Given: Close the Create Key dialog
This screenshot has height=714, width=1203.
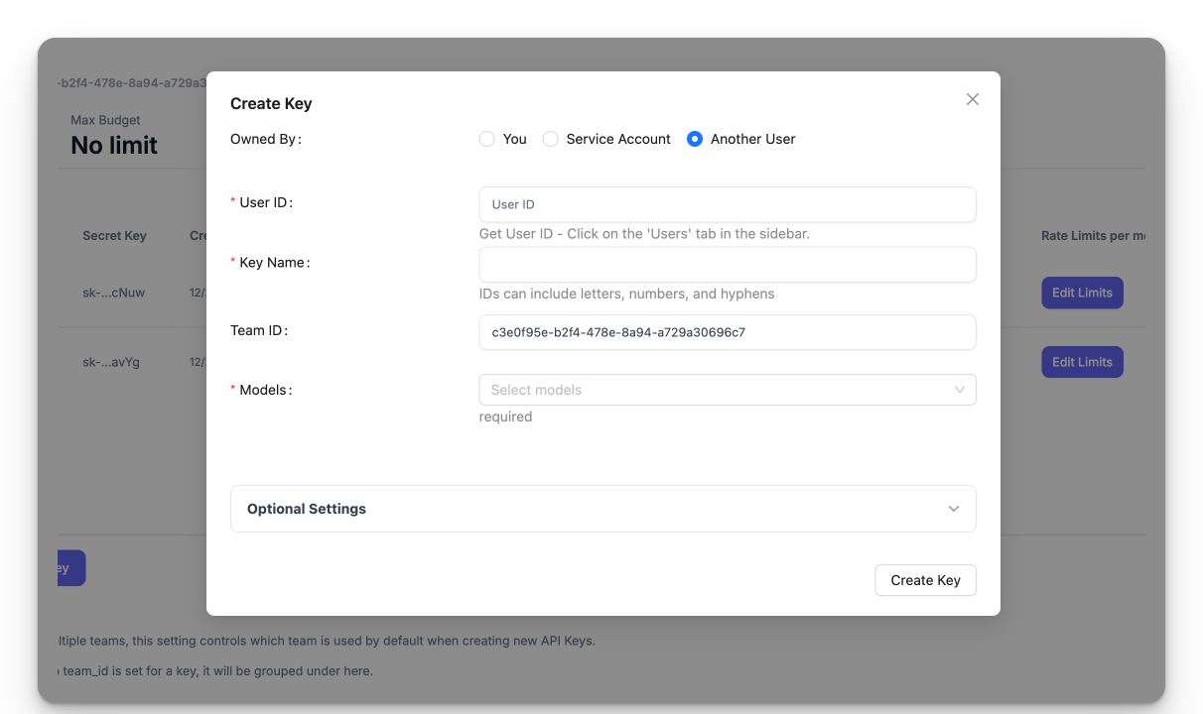Looking at the screenshot, I should [x=973, y=99].
